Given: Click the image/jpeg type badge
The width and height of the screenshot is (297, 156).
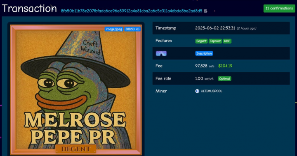Looking at the screenshot, I should coord(114,29).
